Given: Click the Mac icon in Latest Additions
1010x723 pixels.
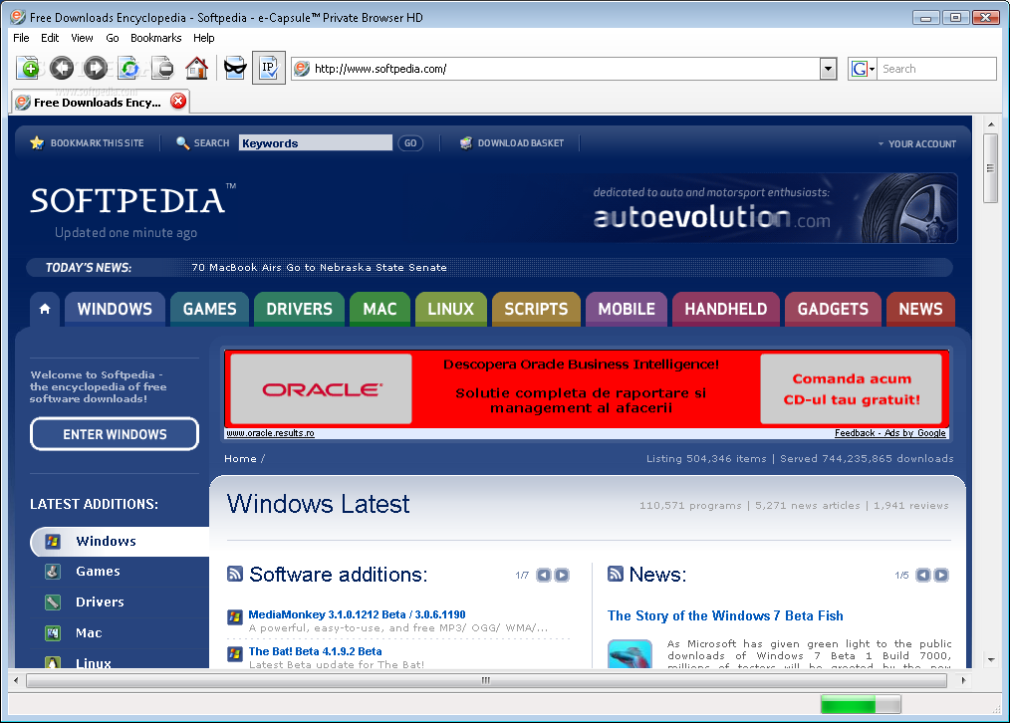Looking at the screenshot, I should (x=53, y=632).
